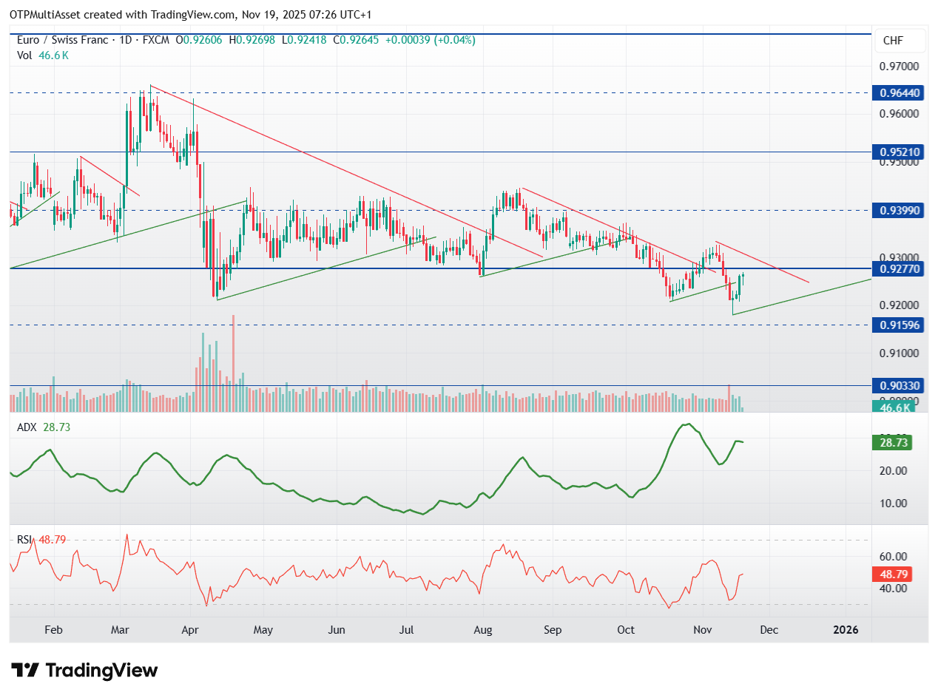938x698 pixels.
Task: Click the TradingView logo in the bottom left
Action: pos(81,671)
